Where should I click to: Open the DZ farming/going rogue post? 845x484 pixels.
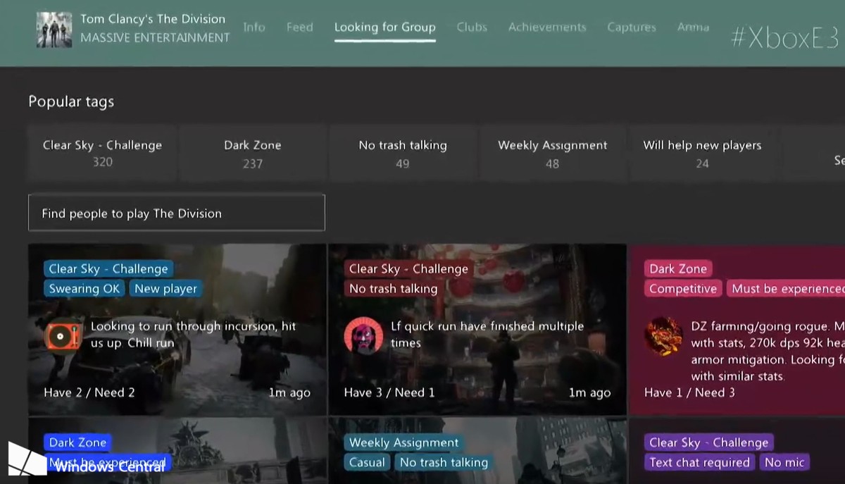pos(768,351)
